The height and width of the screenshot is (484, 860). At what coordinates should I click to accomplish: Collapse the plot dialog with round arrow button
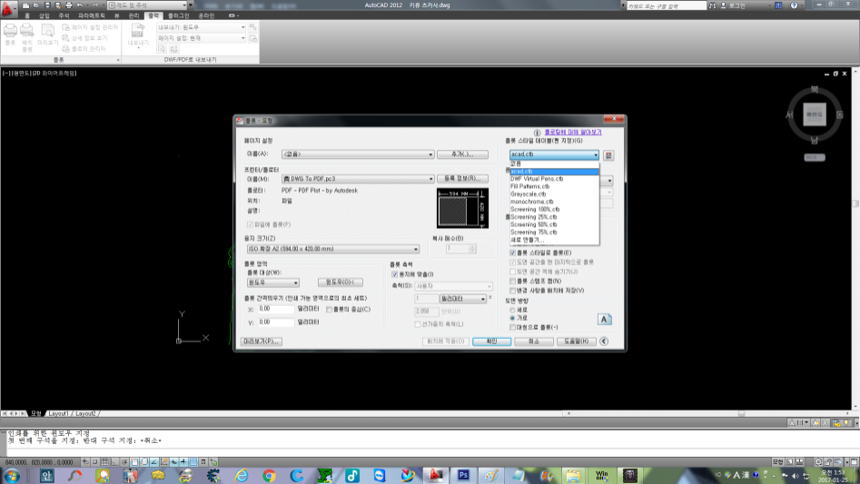point(604,341)
